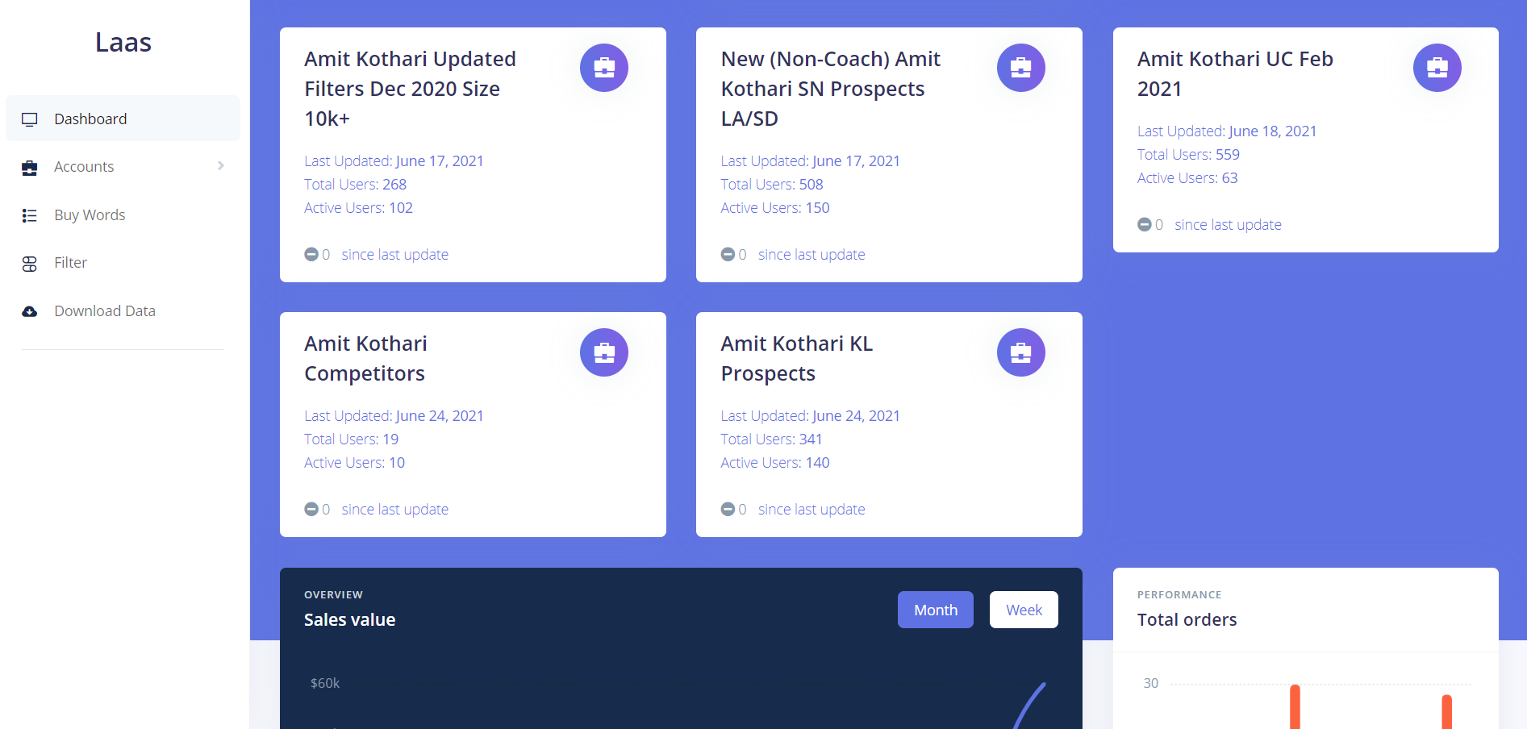
Task: Open the Filter menu item
Action: coord(123,263)
